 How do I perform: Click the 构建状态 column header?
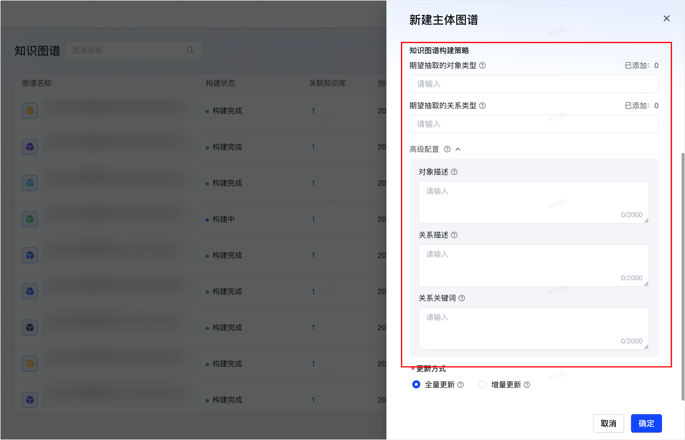tap(220, 83)
